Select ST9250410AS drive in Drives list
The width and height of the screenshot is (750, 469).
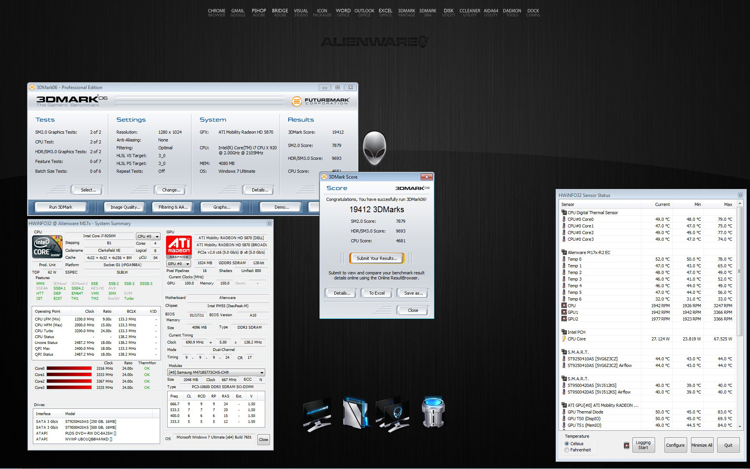(x=96, y=421)
